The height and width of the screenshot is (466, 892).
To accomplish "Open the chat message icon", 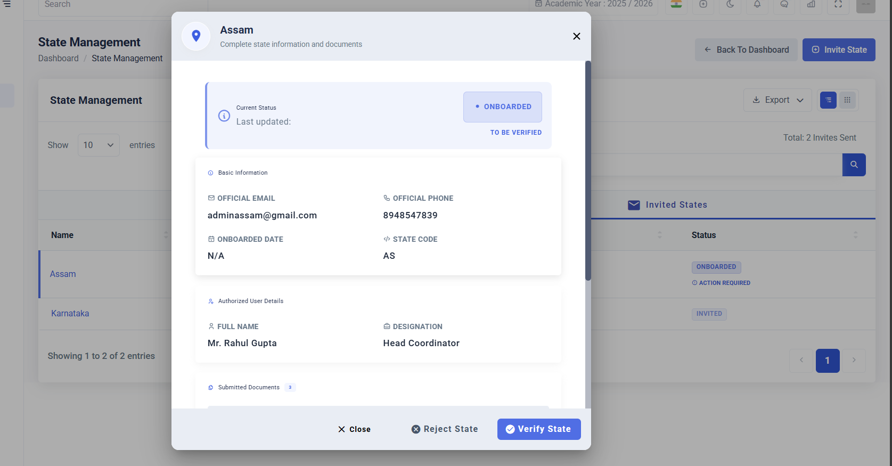I will tap(784, 4).
